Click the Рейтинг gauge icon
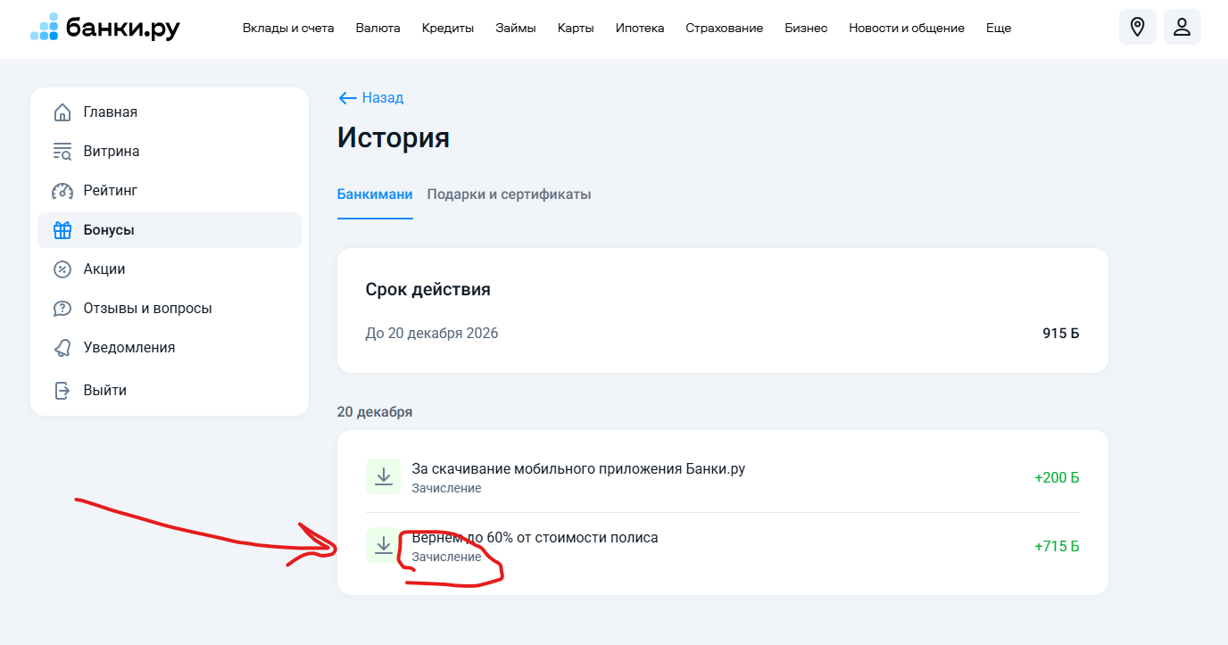 (x=62, y=191)
